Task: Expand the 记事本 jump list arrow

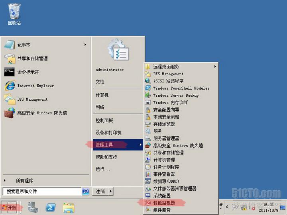Action: coord(85,45)
